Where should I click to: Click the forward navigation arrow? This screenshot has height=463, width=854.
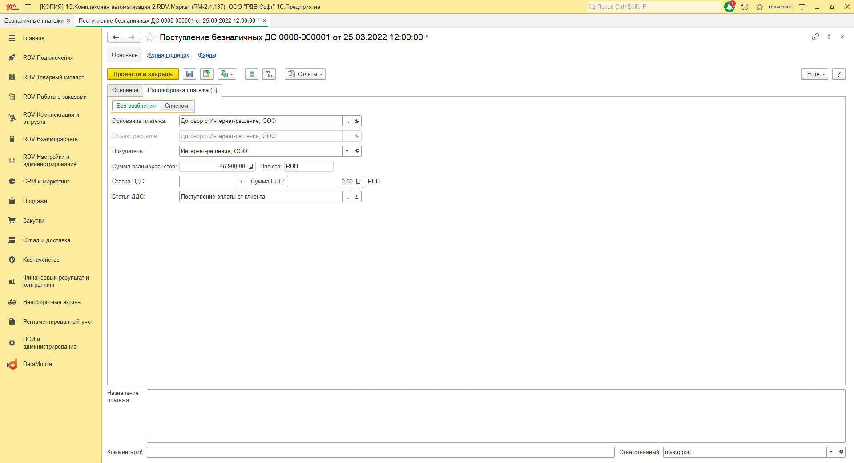click(x=132, y=37)
